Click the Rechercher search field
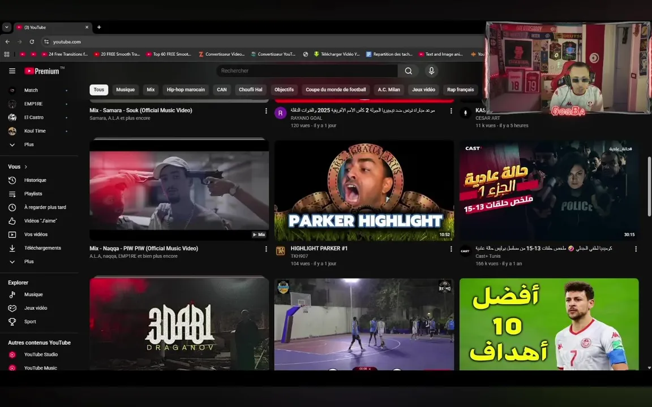Image resolution: width=652 pixels, height=407 pixels. click(x=307, y=71)
